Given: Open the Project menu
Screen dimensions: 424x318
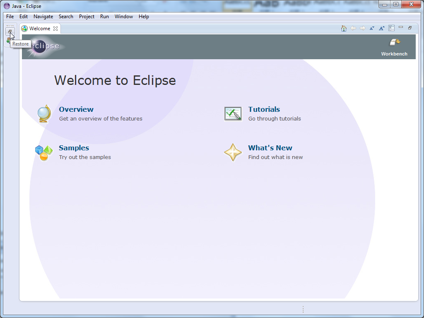Looking at the screenshot, I should click(x=87, y=17).
